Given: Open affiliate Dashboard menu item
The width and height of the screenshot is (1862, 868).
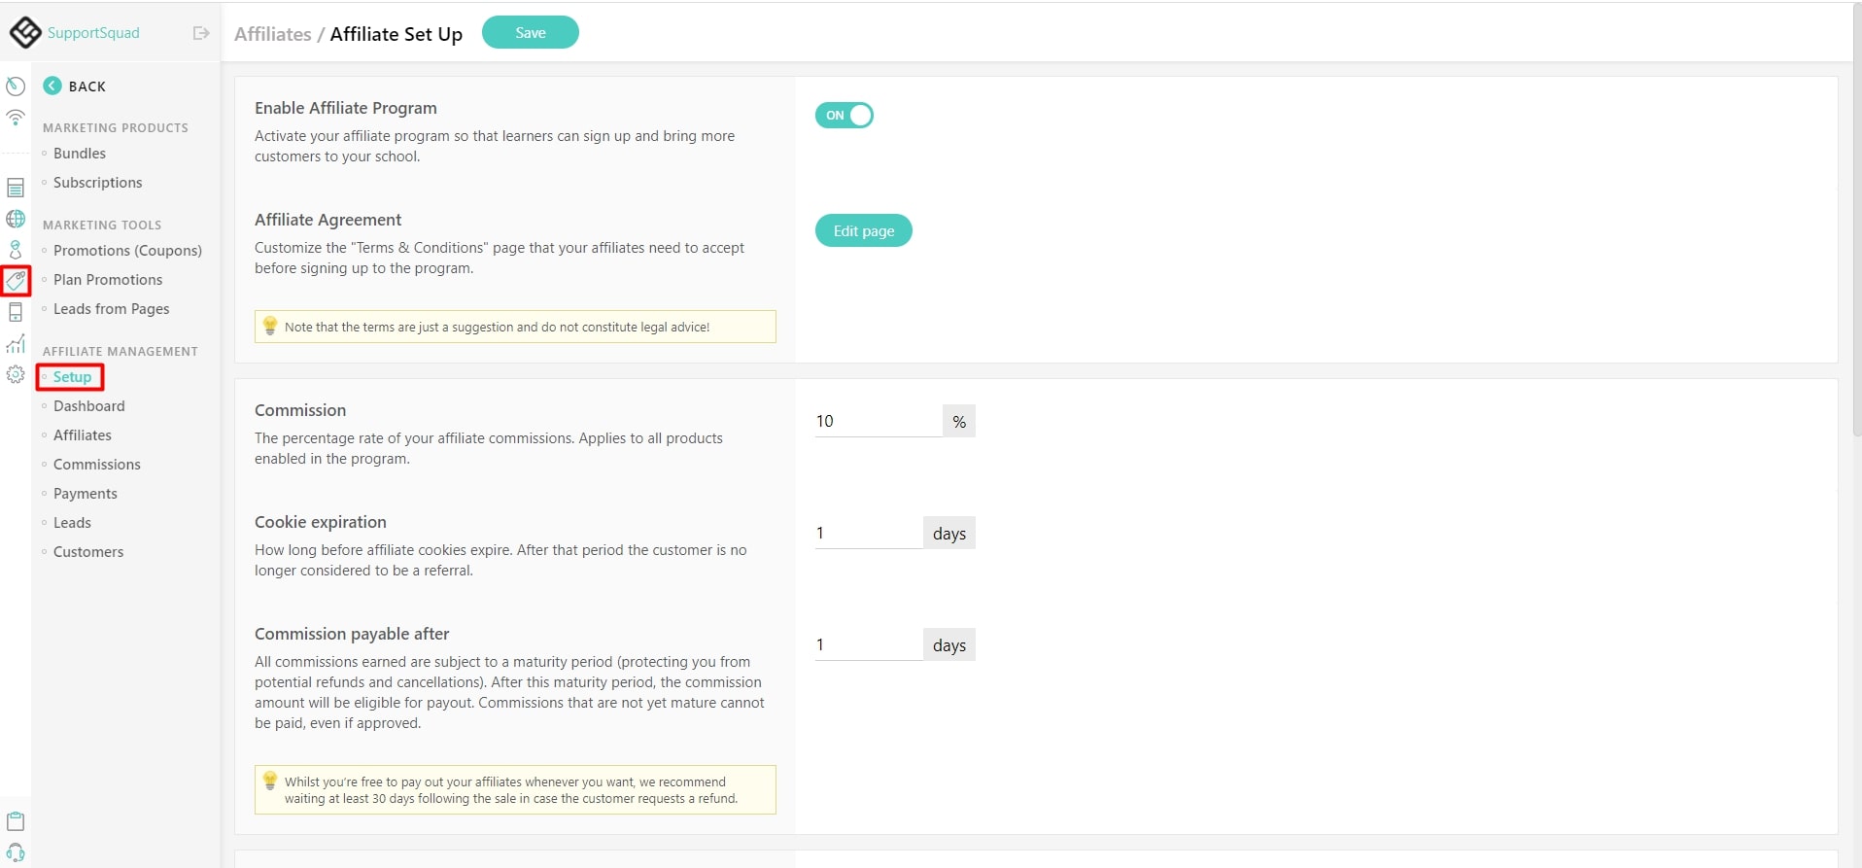Looking at the screenshot, I should (89, 406).
